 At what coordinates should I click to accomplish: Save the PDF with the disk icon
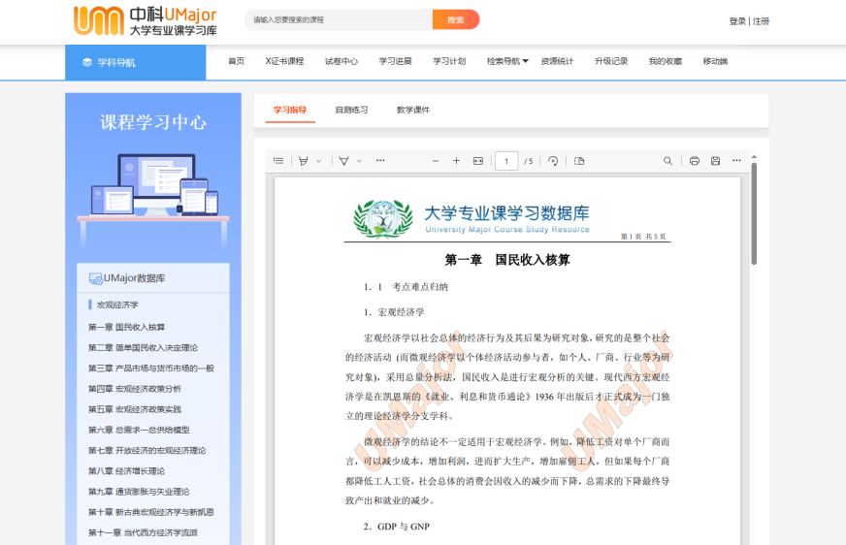click(x=715, y=161)
